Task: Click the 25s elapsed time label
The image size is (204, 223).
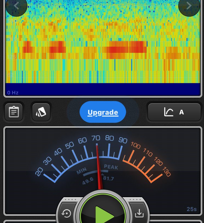Action: [192, 209]
